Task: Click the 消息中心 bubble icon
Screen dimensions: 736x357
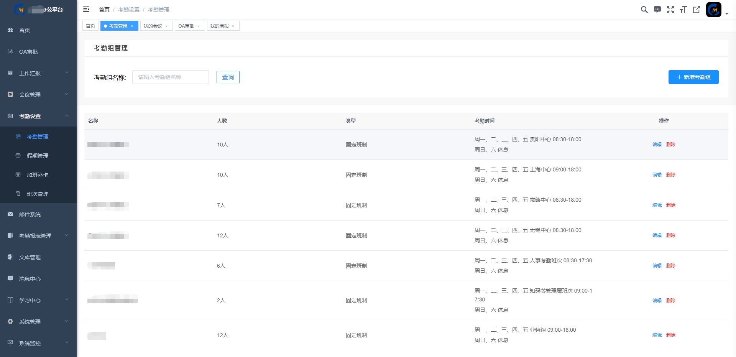Action: [10, 278]
